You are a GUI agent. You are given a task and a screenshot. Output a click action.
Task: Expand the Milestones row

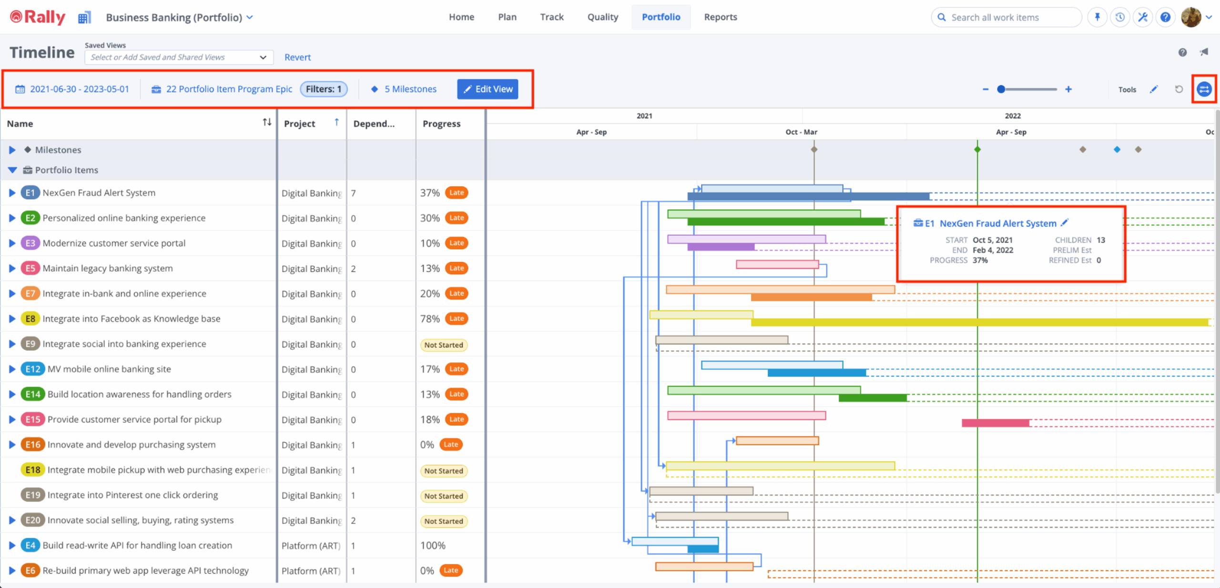click(12, 150)
